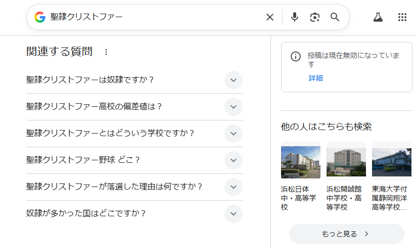
Task: Click the info icon in notice box
Action: coord(296,56)
